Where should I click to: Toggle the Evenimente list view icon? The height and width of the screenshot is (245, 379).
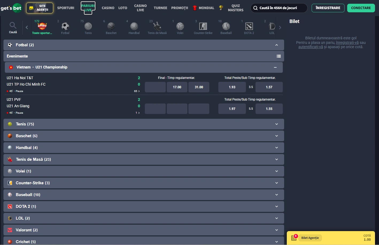point(279,56)
